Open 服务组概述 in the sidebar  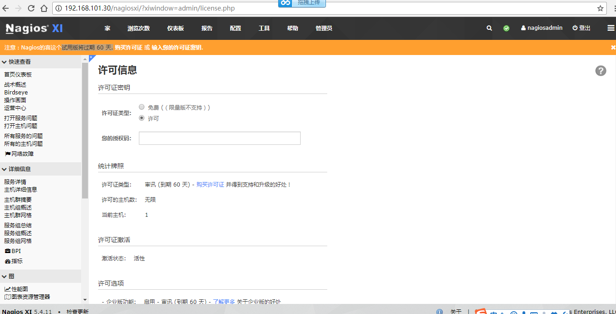[18, 233]
